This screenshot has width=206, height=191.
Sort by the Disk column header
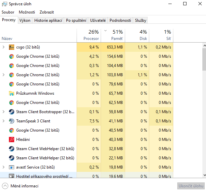coord(137,35)
